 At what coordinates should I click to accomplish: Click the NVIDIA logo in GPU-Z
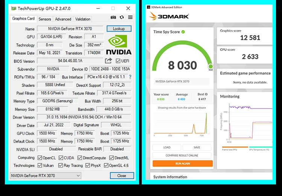pyautogui.click(x=119, y=45)
